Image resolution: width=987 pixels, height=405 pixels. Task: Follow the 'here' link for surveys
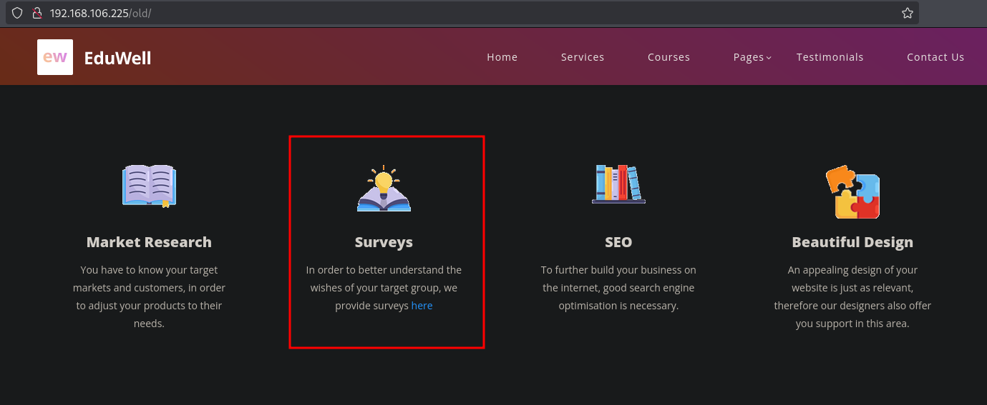pos(422,306)
